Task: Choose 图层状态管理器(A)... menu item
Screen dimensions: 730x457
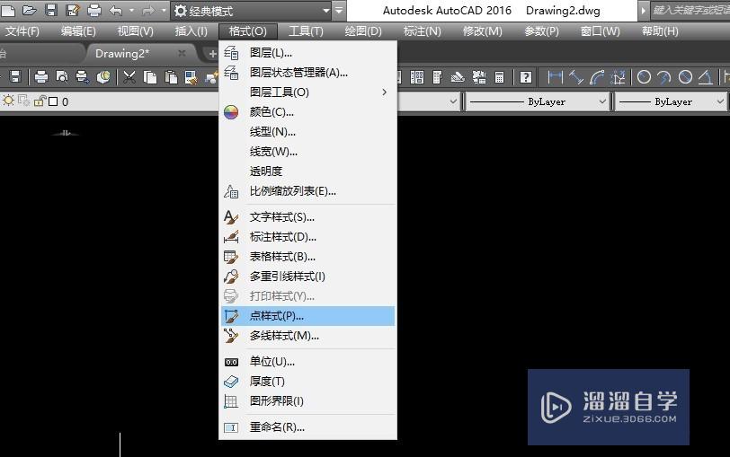Action: click(x=307, y=73)
